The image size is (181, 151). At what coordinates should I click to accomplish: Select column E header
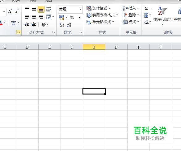click(49, 47)
